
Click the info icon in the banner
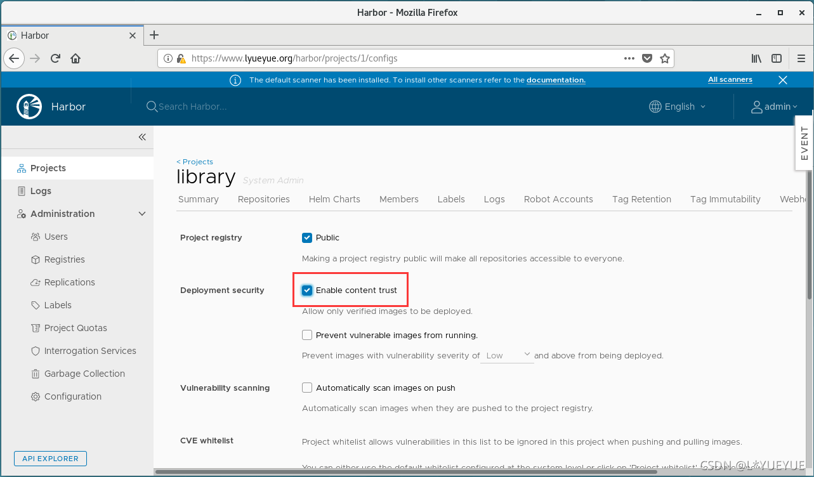click(235, 80)
